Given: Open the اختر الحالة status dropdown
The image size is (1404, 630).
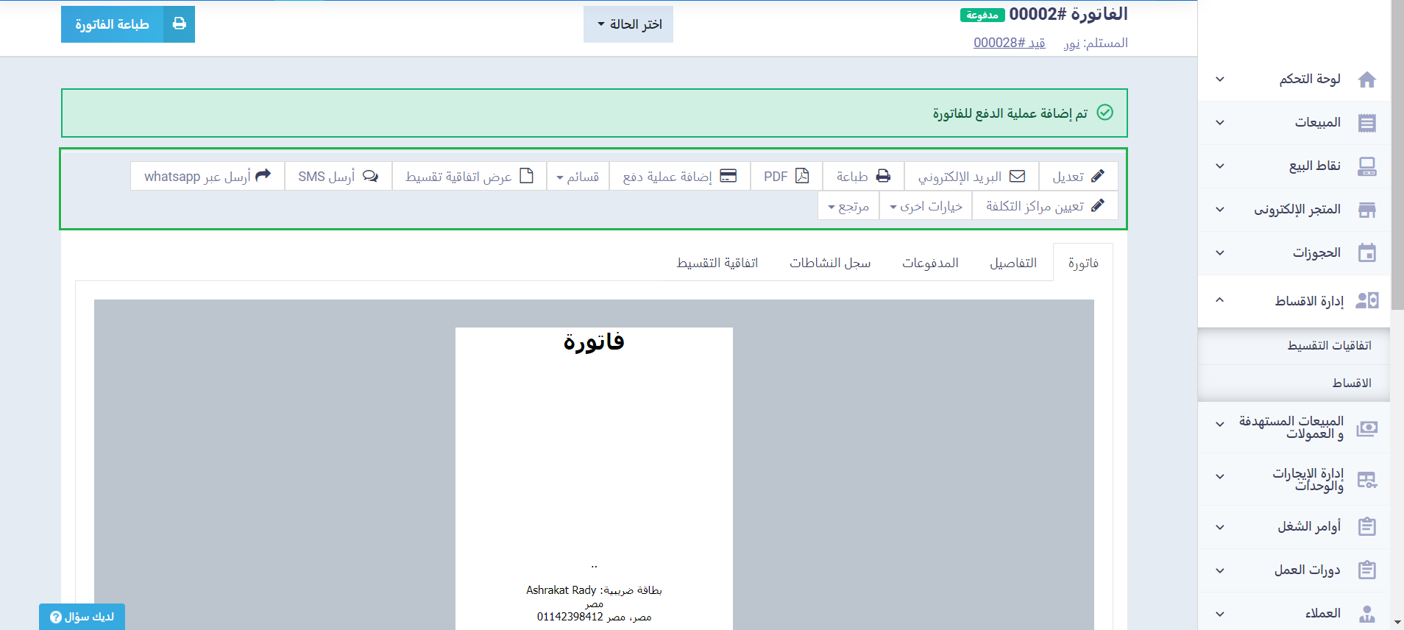Looking at the screenshot, I should point(628,24).
